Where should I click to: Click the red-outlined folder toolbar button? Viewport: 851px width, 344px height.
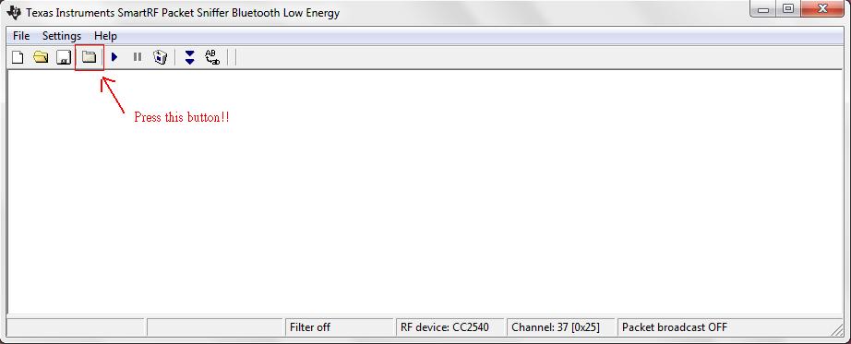pos(89,57)
